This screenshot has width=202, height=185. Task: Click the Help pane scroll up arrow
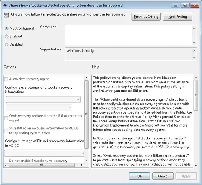point(196,77)
